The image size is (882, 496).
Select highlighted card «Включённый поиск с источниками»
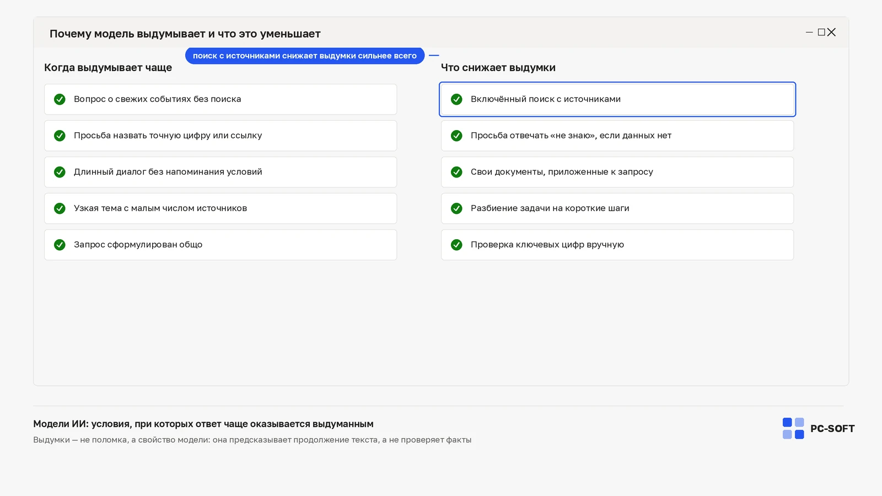[x=617, y=99]
